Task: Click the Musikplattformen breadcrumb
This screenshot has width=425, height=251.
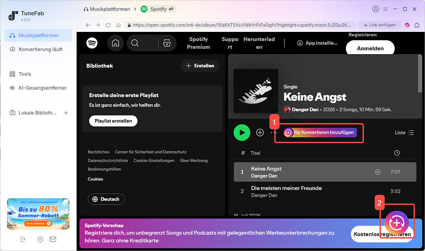Action: (107, 9)
